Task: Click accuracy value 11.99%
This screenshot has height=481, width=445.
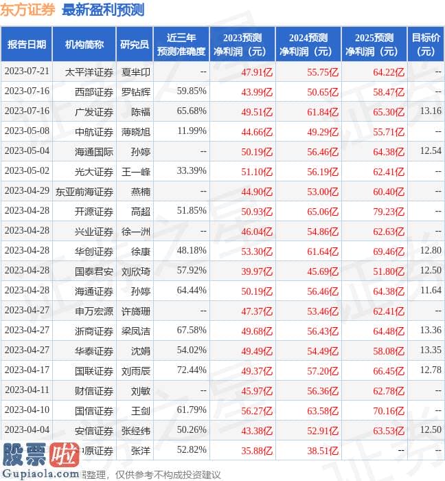Action: coord(192,131)
